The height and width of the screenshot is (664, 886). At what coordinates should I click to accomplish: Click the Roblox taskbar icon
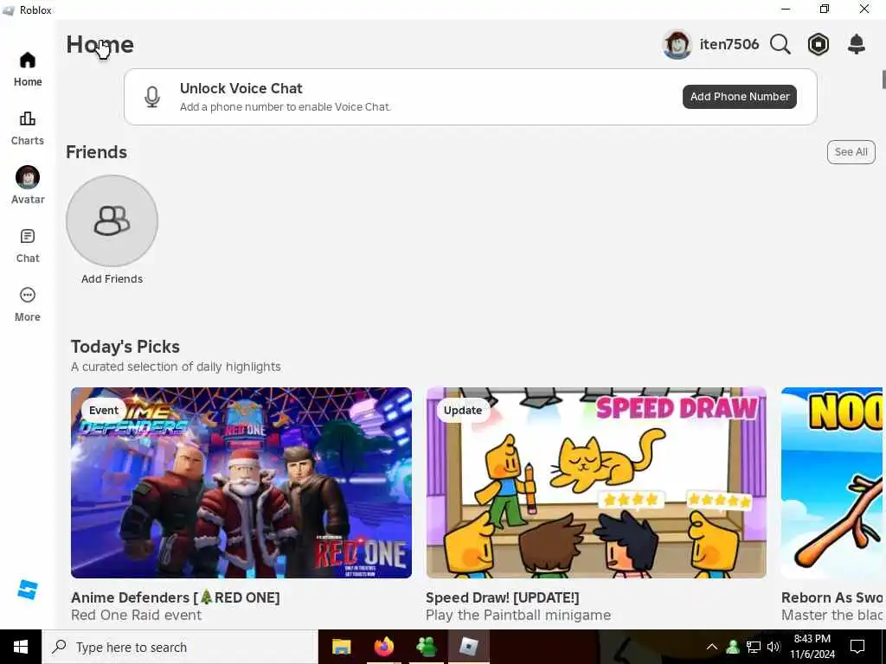tap(468, 647)
